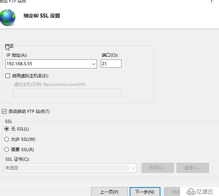Proceed with 下一步(N) button
This screenshot has height=196, width=219.
[x=145, y=192]
